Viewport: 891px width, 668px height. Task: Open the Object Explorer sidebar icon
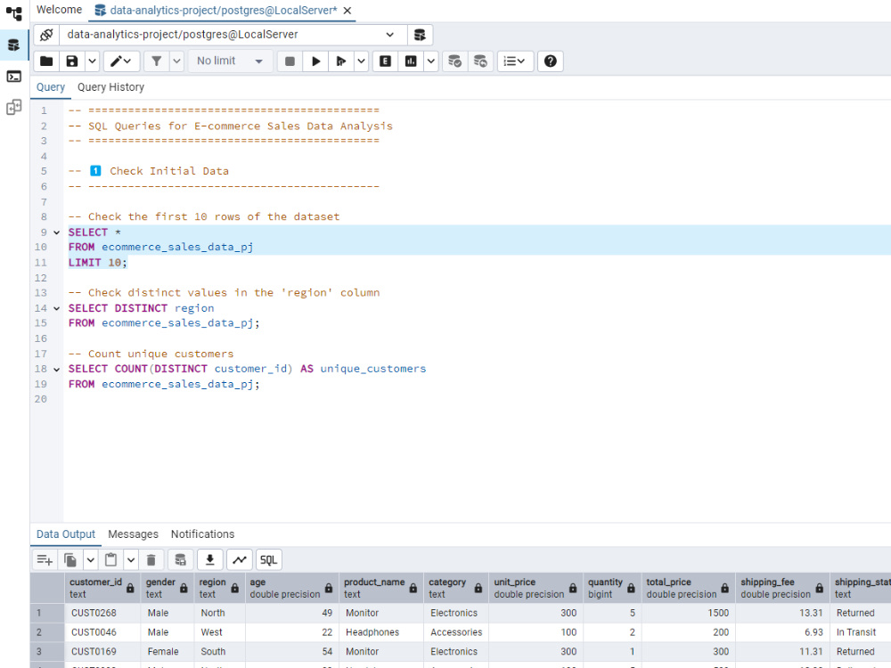[x=13, y=12]
